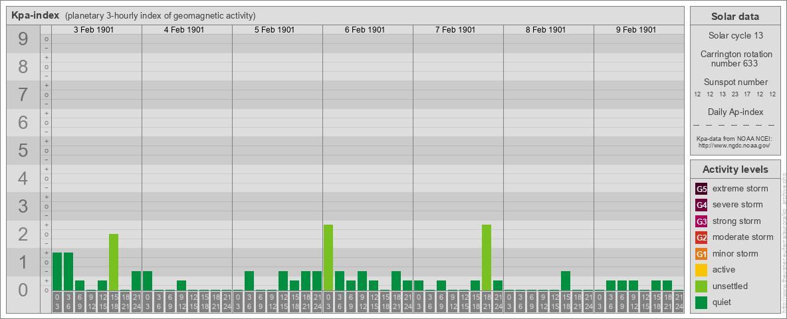Image resolution: width=787 pixels, height=319 pixels.
Task: Select the 8 Feb 1901 date header
Action: tap(546, 30)
